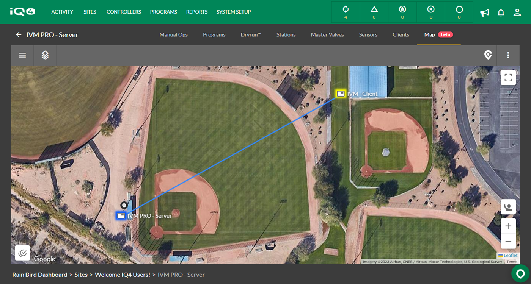Follow the Sites breadcrumb link

[x=81, y=275]
